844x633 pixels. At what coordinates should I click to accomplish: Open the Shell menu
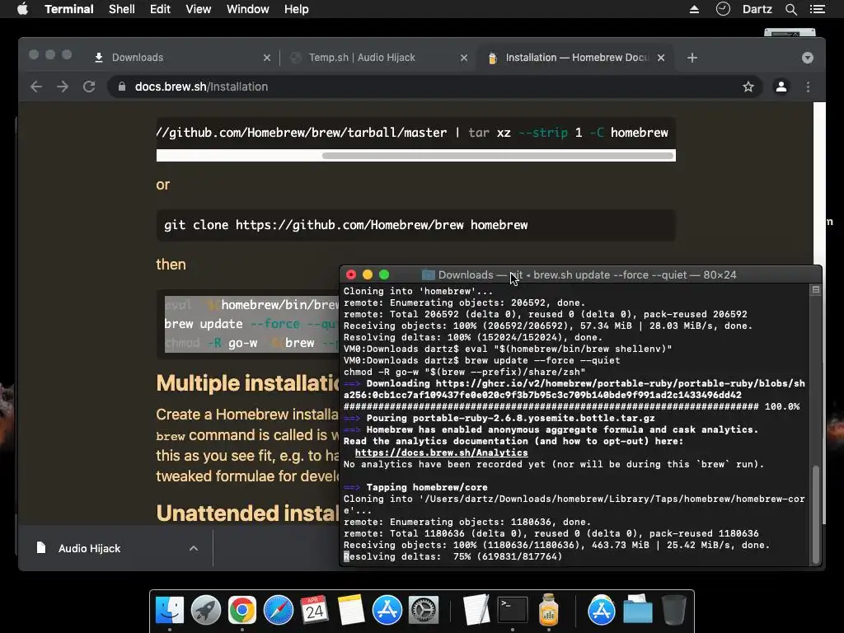pyautogui.click(x=122, y=9)
